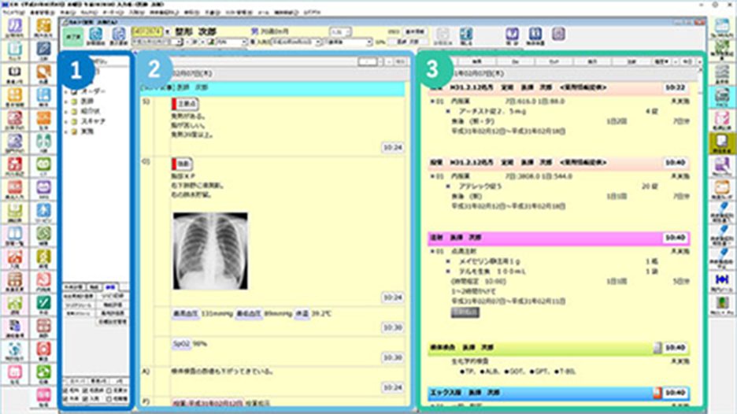
Task: Click the second blue circular icon before the patient ID
Action: click(x=118, y=35)
